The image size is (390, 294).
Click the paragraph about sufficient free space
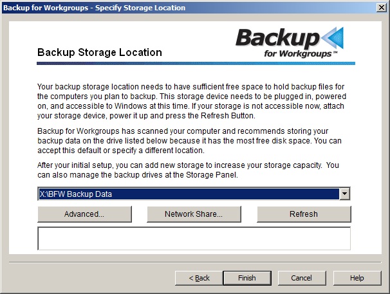pyautogui.click(x=192, y=101)
